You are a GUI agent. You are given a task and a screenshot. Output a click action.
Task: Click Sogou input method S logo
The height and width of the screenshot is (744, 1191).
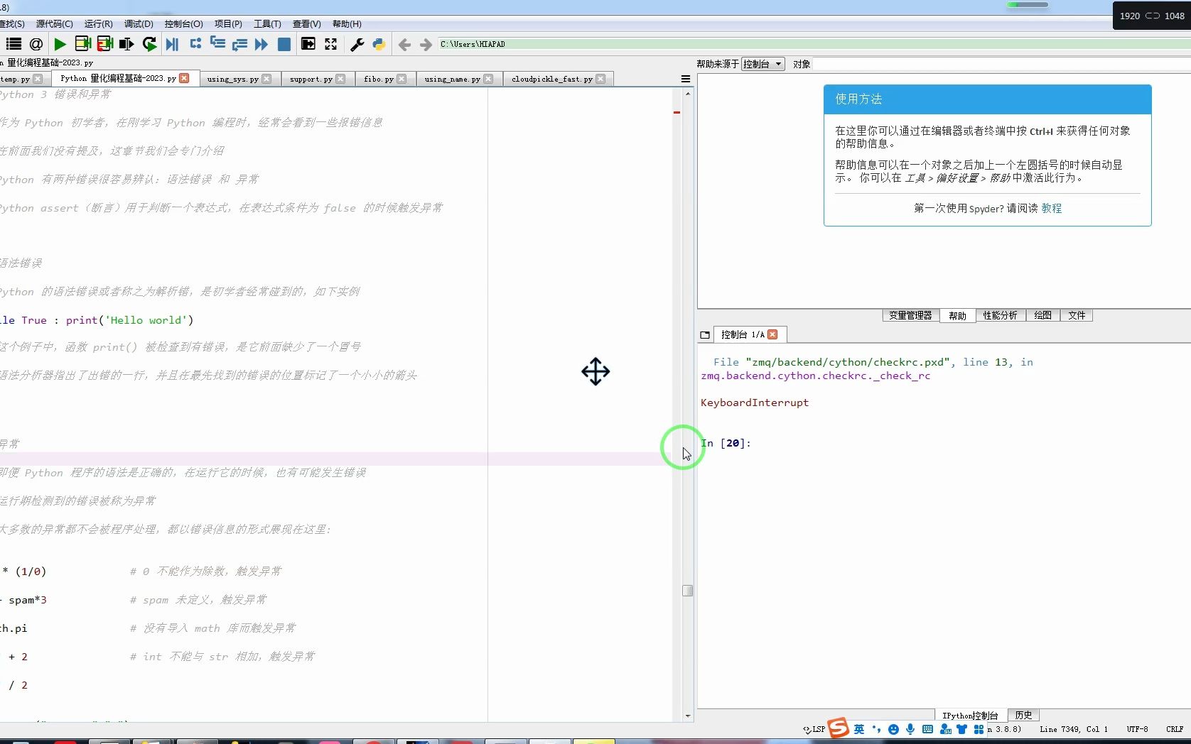(x=839, y=728)
